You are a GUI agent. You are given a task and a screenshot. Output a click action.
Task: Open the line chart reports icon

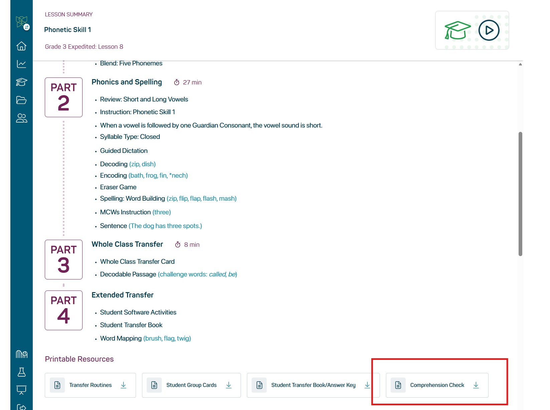21,64
